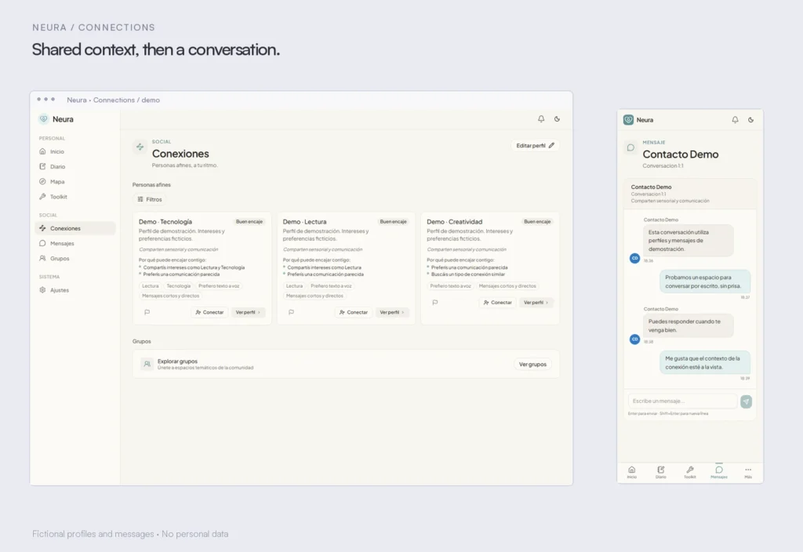Screen dimensions: 803x552
Task: Click the Explorar grupos people icon
Action: tap(147, 364)
